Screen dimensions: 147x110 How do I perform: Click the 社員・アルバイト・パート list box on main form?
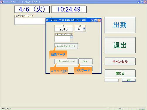(x=30, y=21)
